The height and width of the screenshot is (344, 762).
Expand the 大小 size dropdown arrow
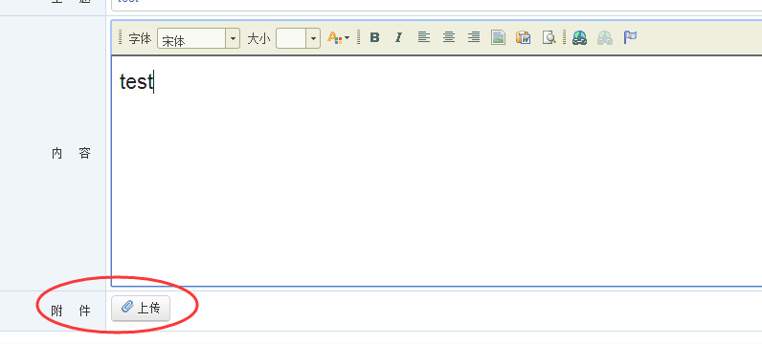313,38
